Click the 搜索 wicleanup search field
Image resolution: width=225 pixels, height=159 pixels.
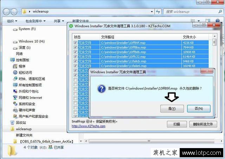click(191, 12)
